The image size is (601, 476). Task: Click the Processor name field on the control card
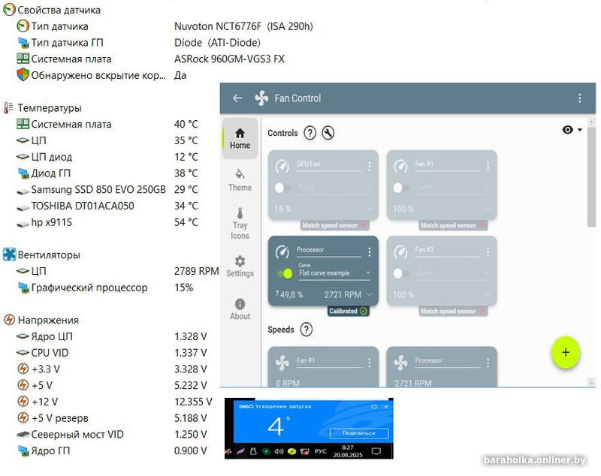click(329, 251)
